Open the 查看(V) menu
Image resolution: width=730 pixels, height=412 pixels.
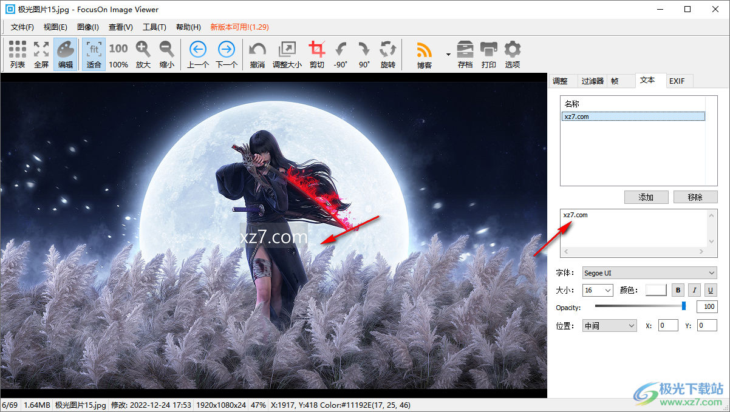click(121, 27)
